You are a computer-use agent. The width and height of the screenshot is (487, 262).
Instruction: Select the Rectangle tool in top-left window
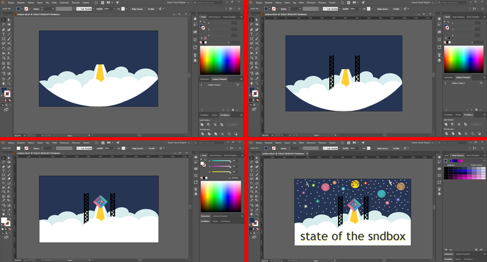pyautogui.click(x=4, y=39)
